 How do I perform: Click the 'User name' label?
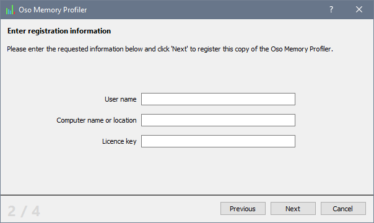[x=121, y=99]
